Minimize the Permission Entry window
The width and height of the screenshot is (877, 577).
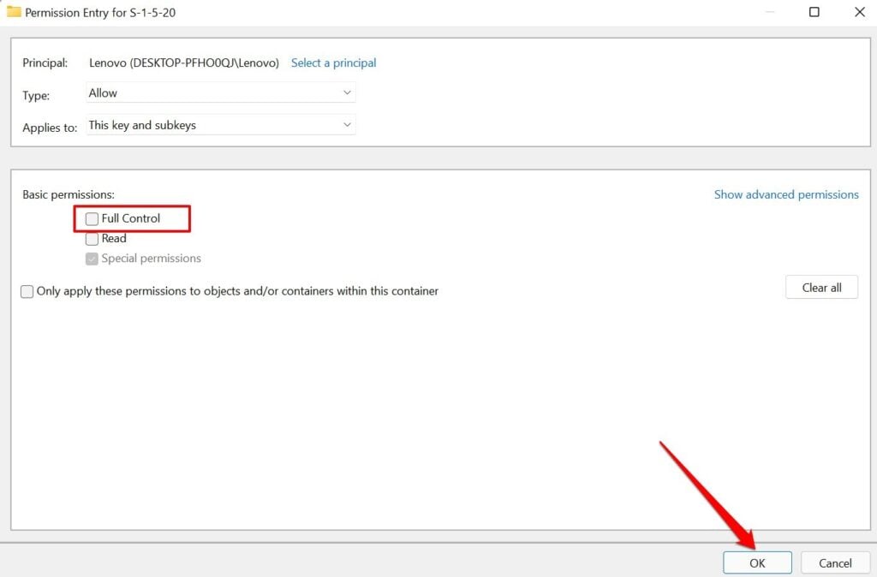tap(770, 12)
